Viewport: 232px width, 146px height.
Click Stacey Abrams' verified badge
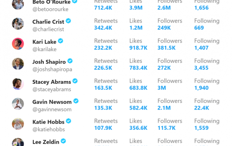coord(75,81)
